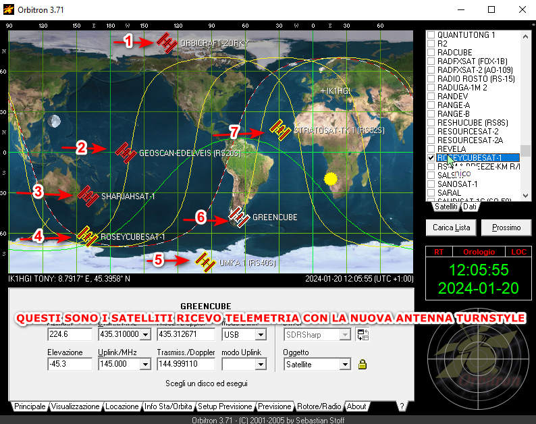This screenshot has width=536, height=424.
Task: Open the driver configuration icon beside SDRSharp
Action: (363, 334)
